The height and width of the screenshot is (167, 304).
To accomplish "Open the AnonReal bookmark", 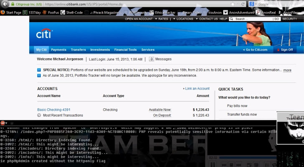I will [x=266, y=12].
